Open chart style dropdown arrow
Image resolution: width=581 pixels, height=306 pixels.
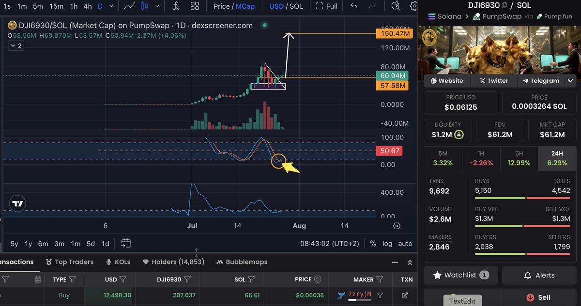pos(158,6)
